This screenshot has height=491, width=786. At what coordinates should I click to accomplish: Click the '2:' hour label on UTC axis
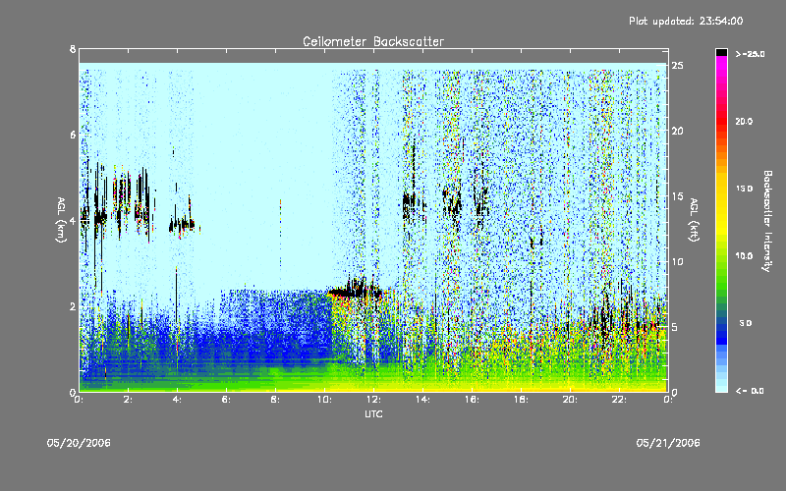[x=129, y=400]
